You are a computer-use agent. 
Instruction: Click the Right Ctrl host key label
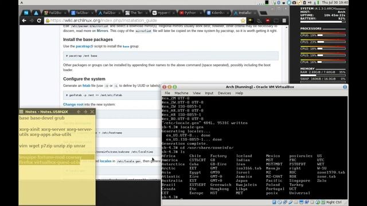334,202
